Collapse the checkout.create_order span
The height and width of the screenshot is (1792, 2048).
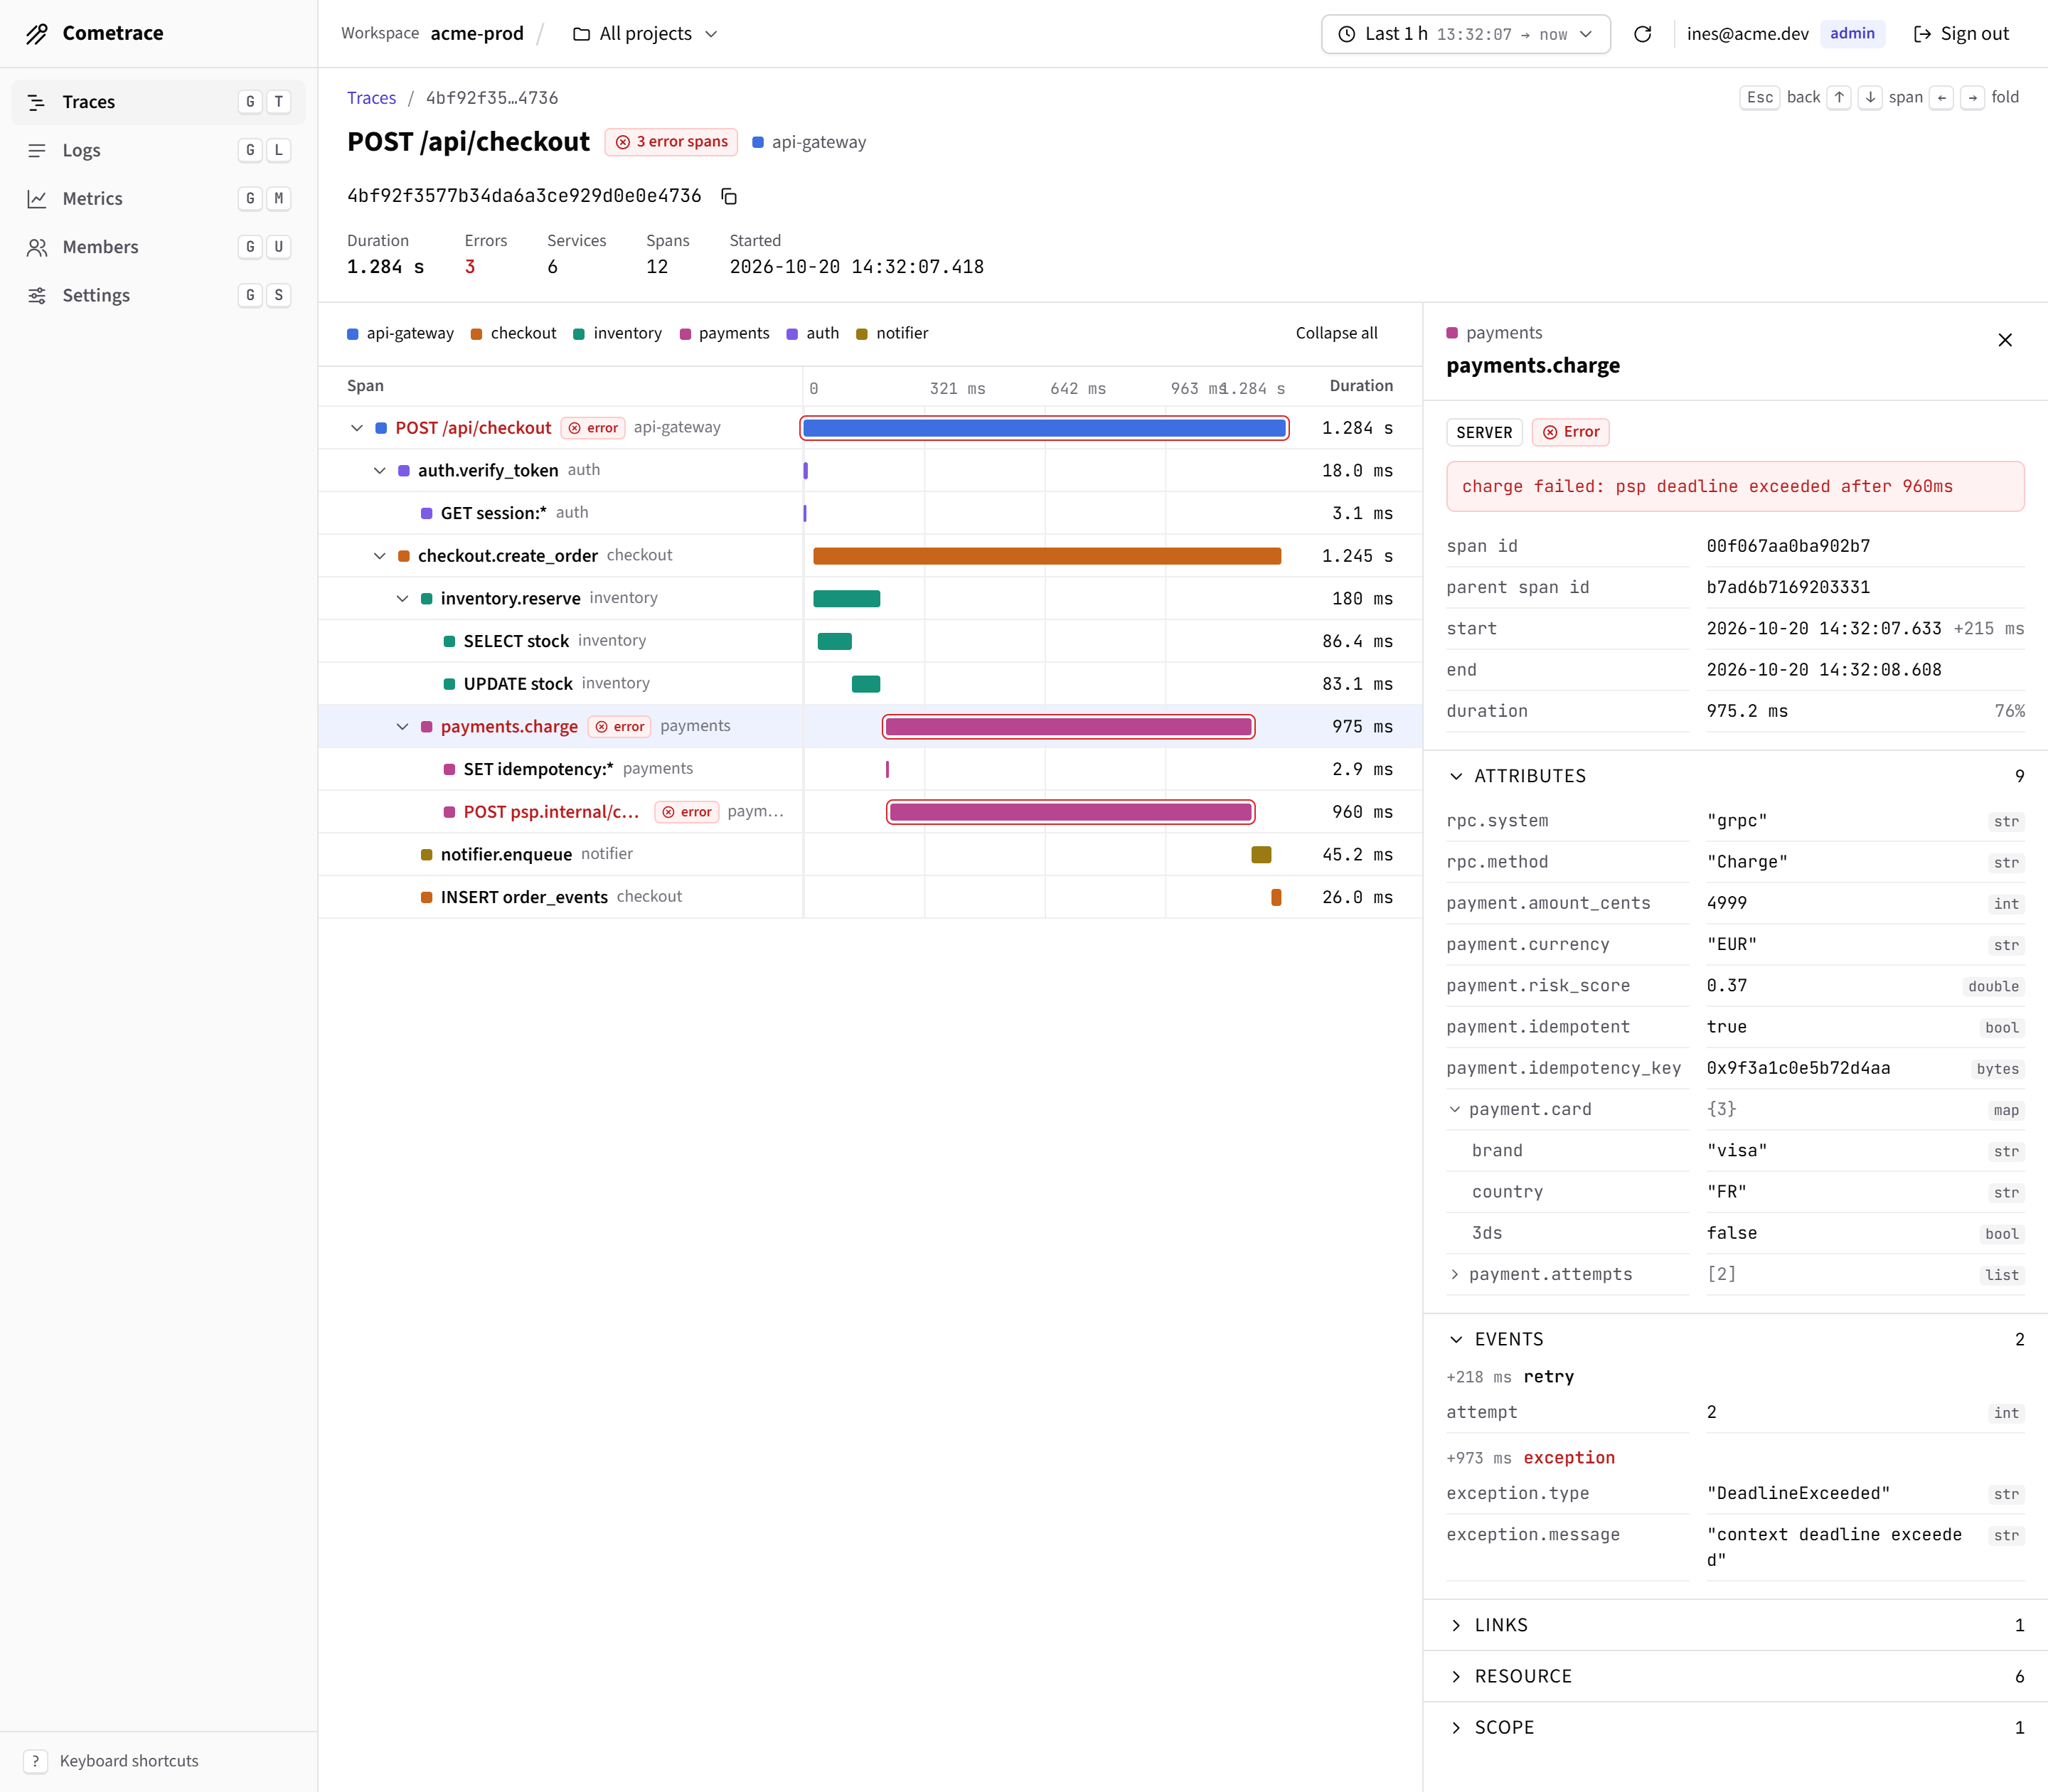[380, 556]
